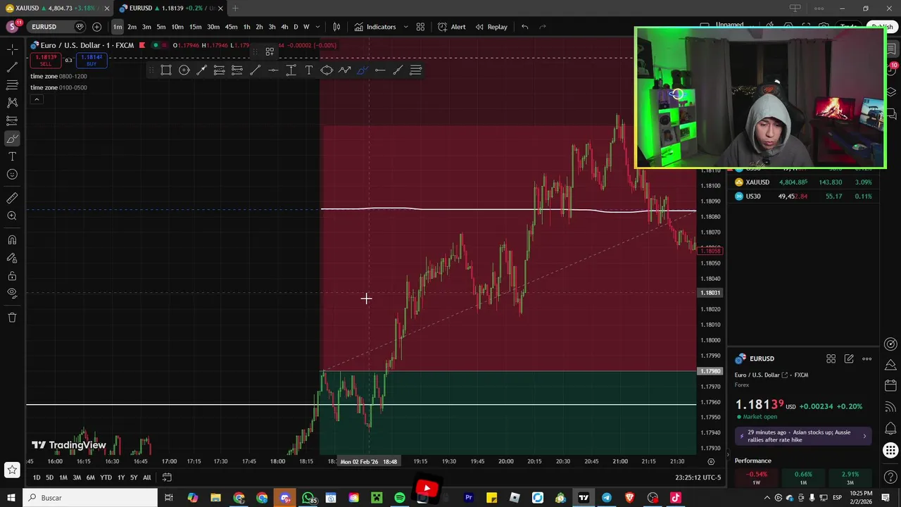Select the rectangle tool in floating toolbar
This screenshot has width=901, height=507.
166,70
